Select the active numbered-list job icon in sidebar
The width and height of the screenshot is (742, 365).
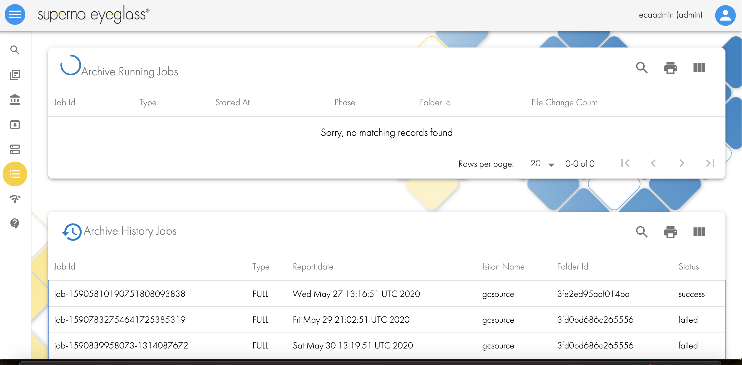coord(15,174)
